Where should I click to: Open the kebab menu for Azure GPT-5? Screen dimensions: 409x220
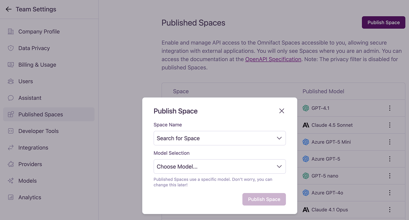pos(390,159)
